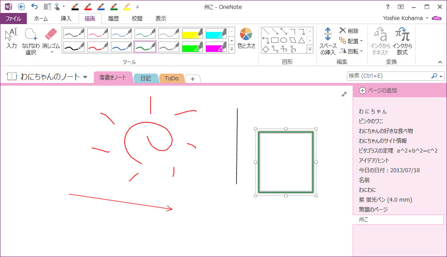Open 色と太さ color and thickness dialog
This screenshot has width=447, height=257.
[246, 38]
